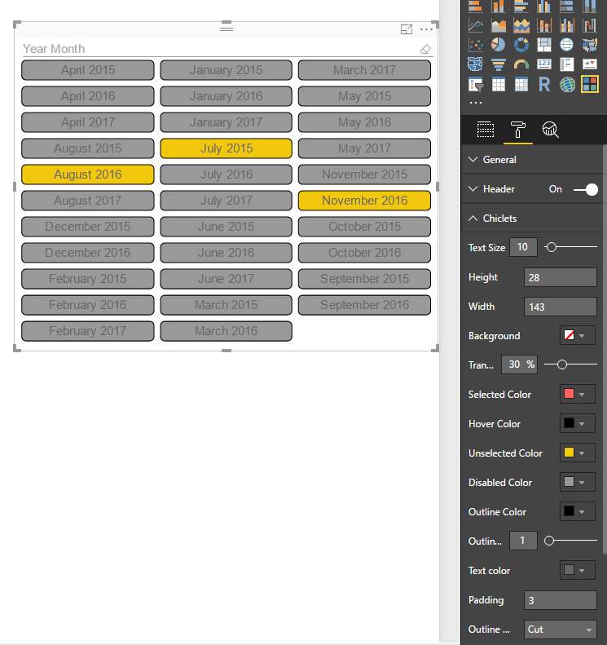Select the Stacked area chart visual
Viewport: 607px width, 645px height.
coord(521,26)
